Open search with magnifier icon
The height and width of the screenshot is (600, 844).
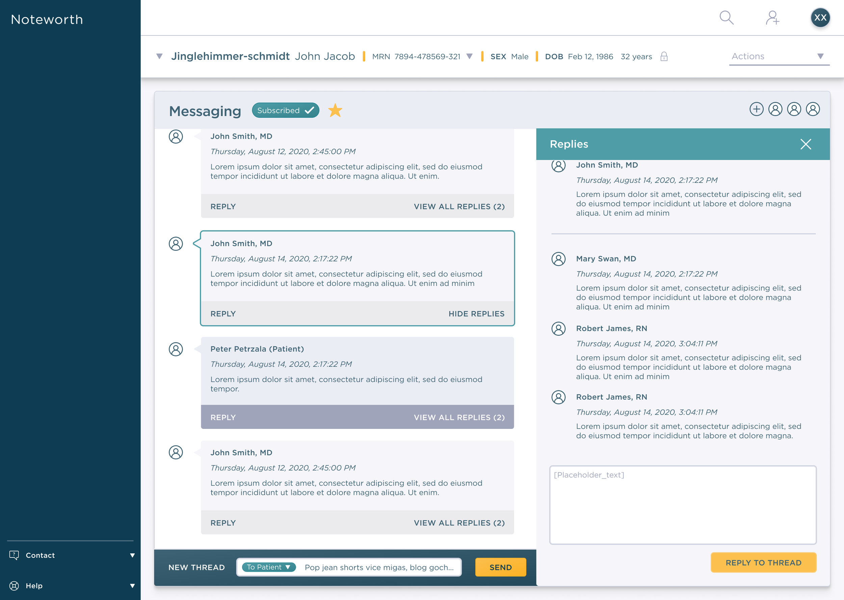[x=727, y=17]
